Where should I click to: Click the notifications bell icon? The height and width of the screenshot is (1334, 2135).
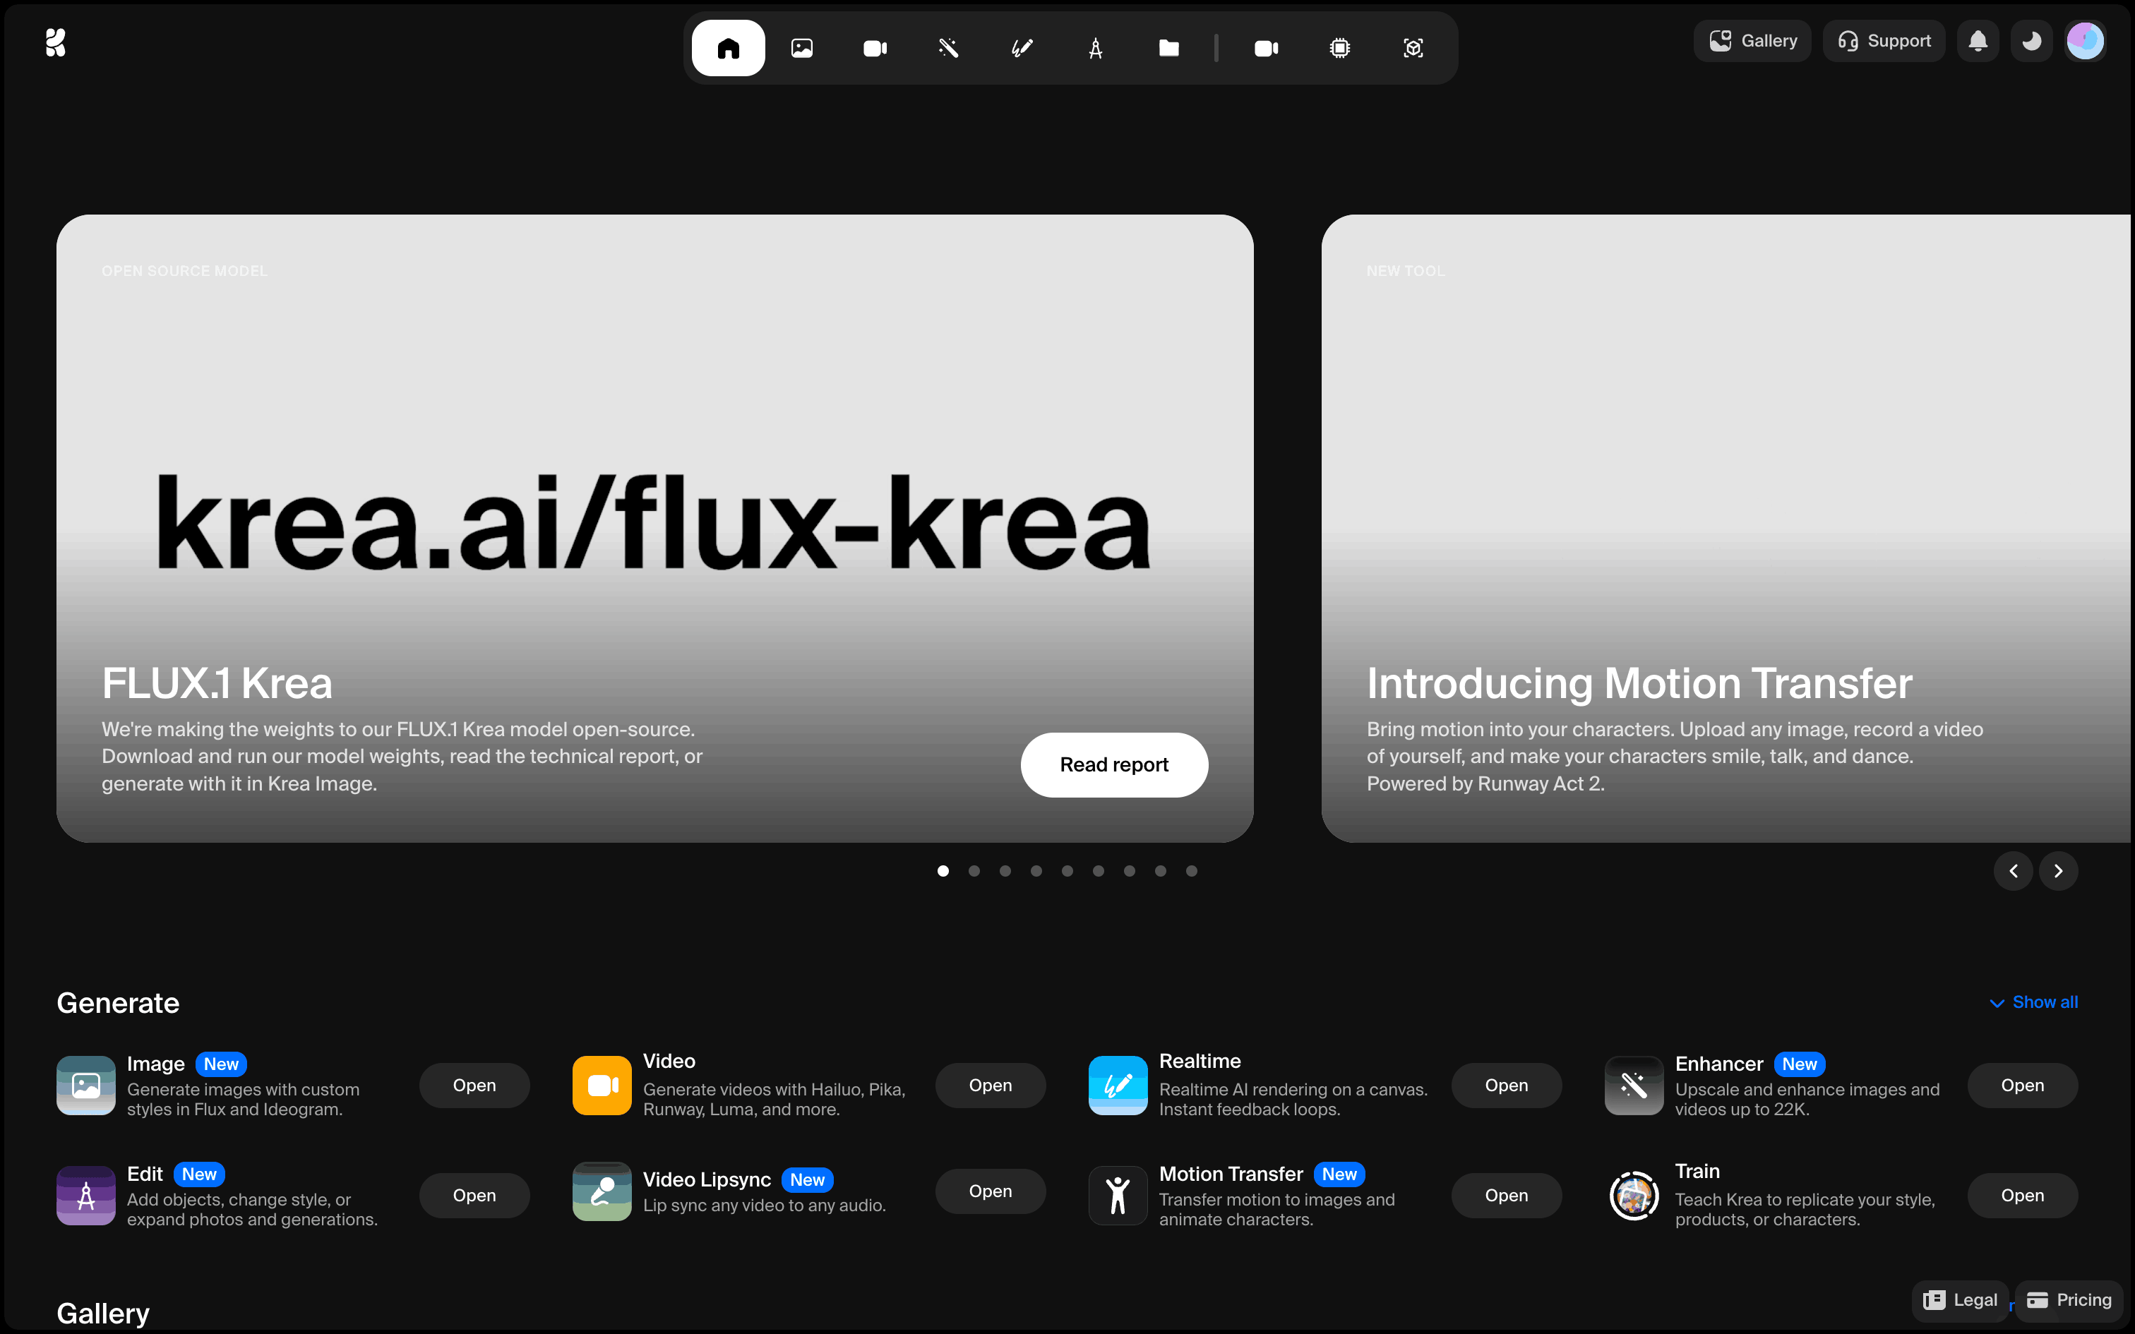(x=1978, y=41)
